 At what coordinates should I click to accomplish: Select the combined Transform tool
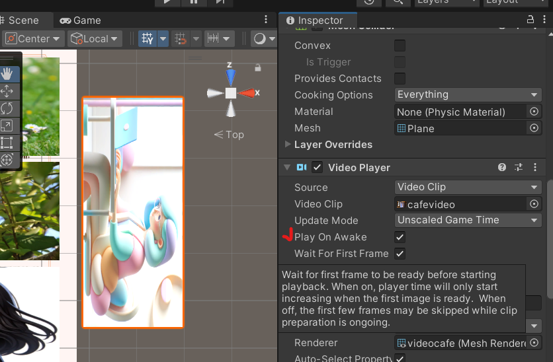coord(7,159)
